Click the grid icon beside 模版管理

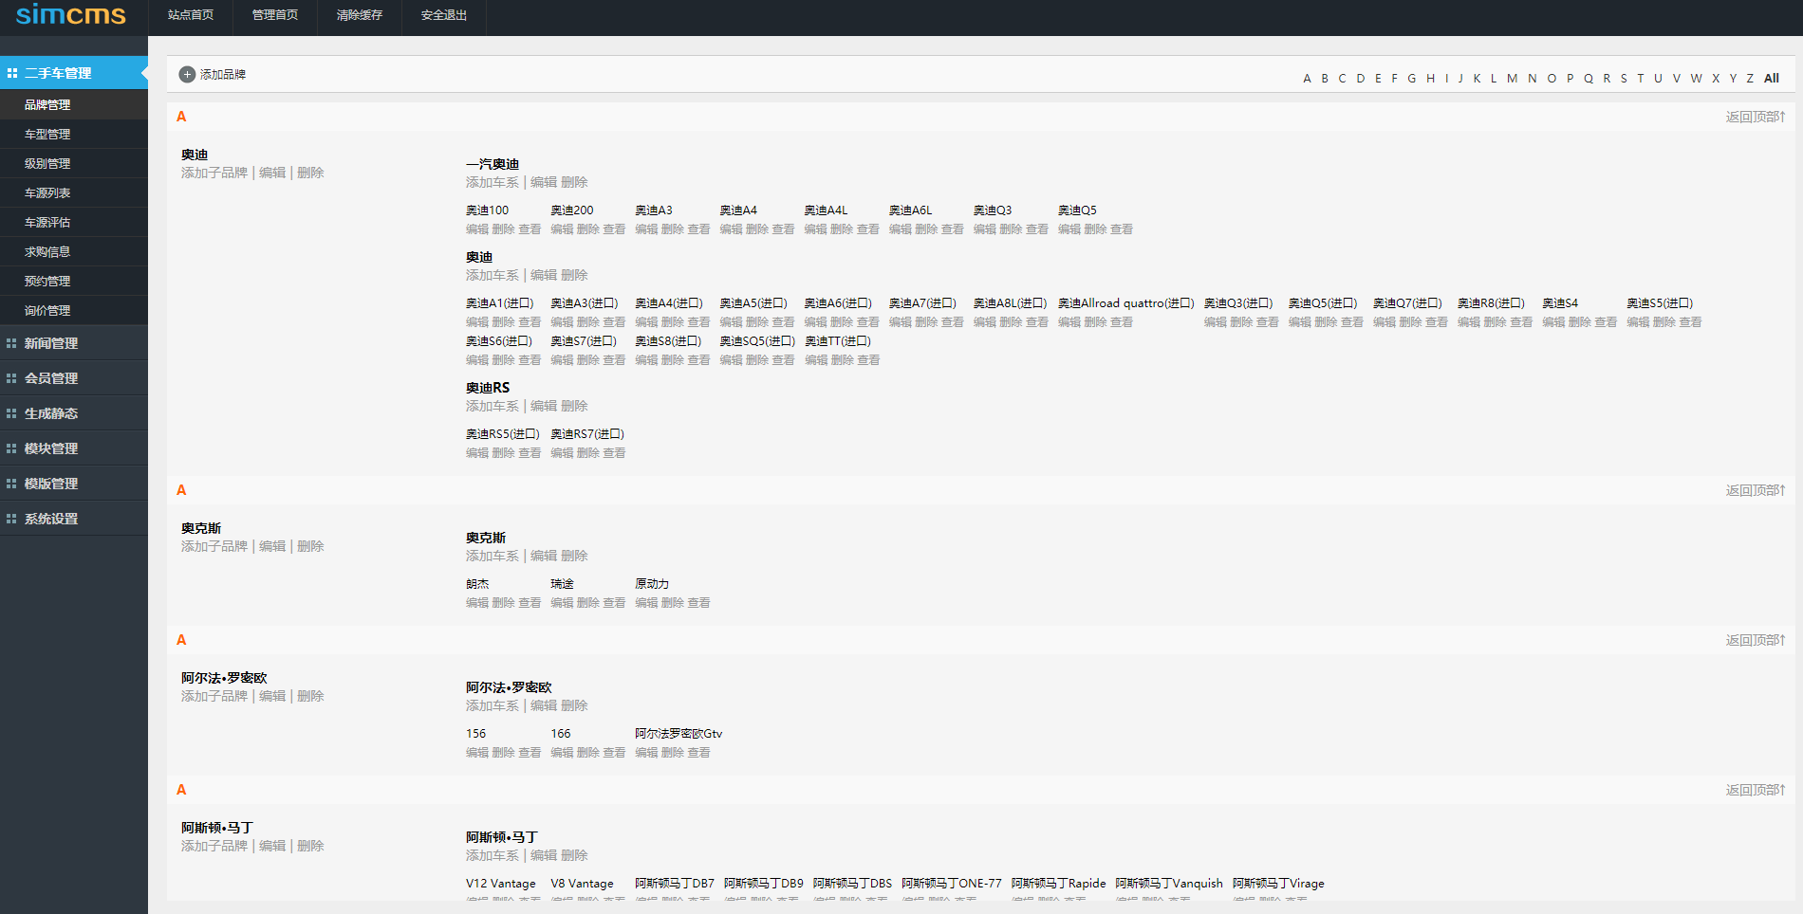11,483
